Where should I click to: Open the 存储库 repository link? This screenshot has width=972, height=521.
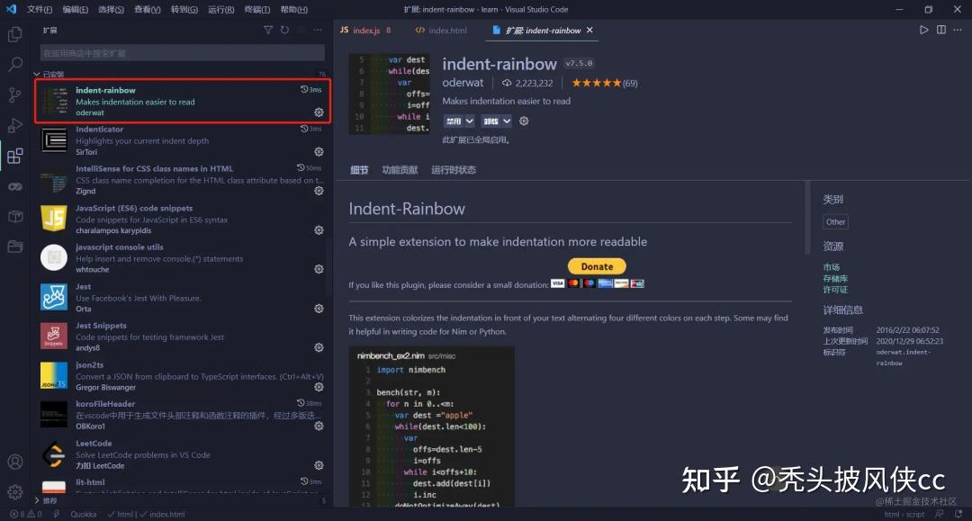pos(835,278)
